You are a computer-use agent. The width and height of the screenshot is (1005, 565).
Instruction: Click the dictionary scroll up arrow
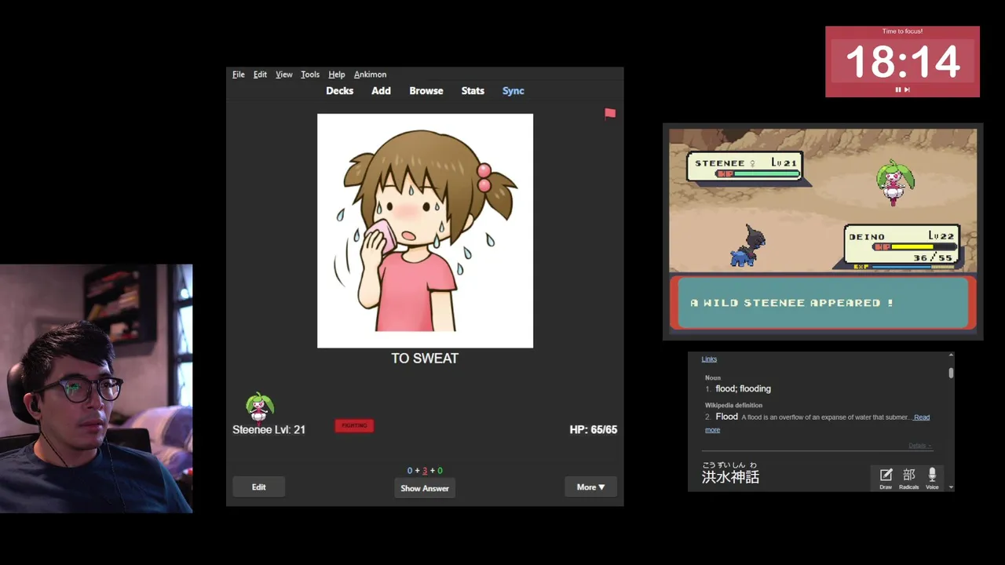coord(951,355)
